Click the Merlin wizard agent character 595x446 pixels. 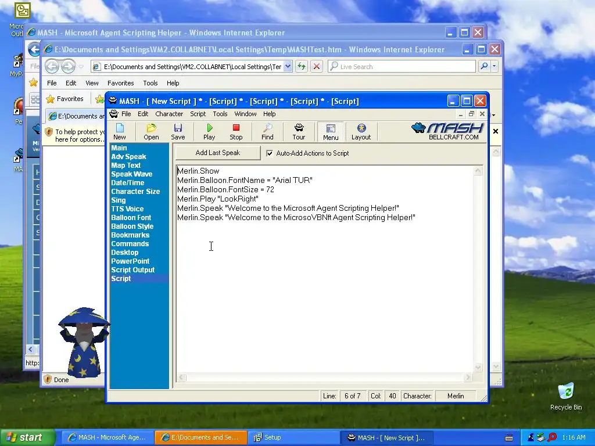pyautogui.click(x=84, y=343)
